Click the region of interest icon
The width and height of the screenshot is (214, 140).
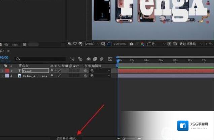169,44
